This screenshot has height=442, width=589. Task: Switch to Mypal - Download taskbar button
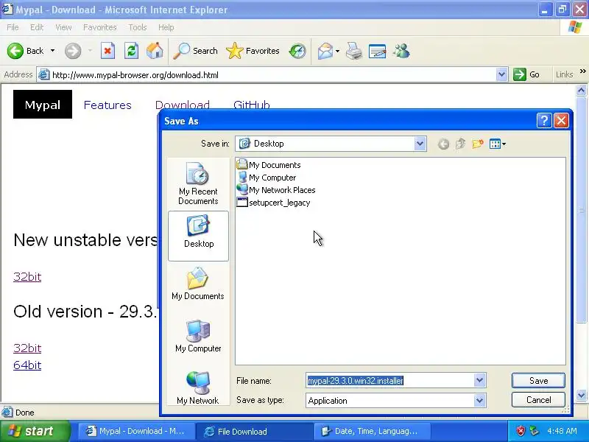(136, 431)
